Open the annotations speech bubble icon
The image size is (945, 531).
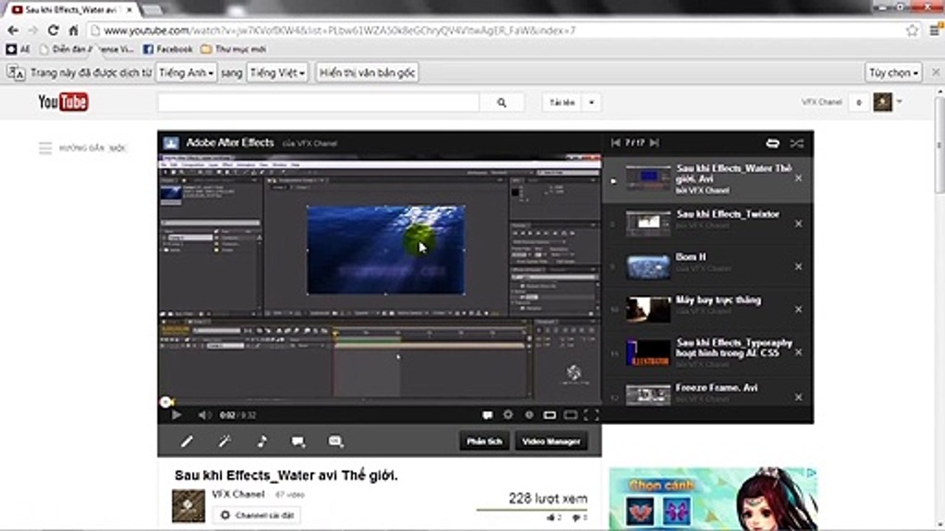pyautogui.click(x=298, y=441)
